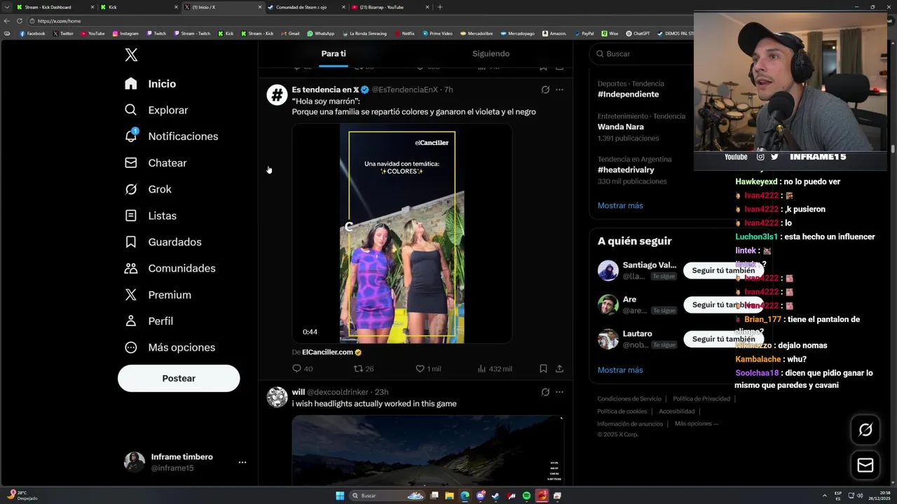Click Grok icon on Es tendencia post
The image size is (897, 504).
coord(545,90)
